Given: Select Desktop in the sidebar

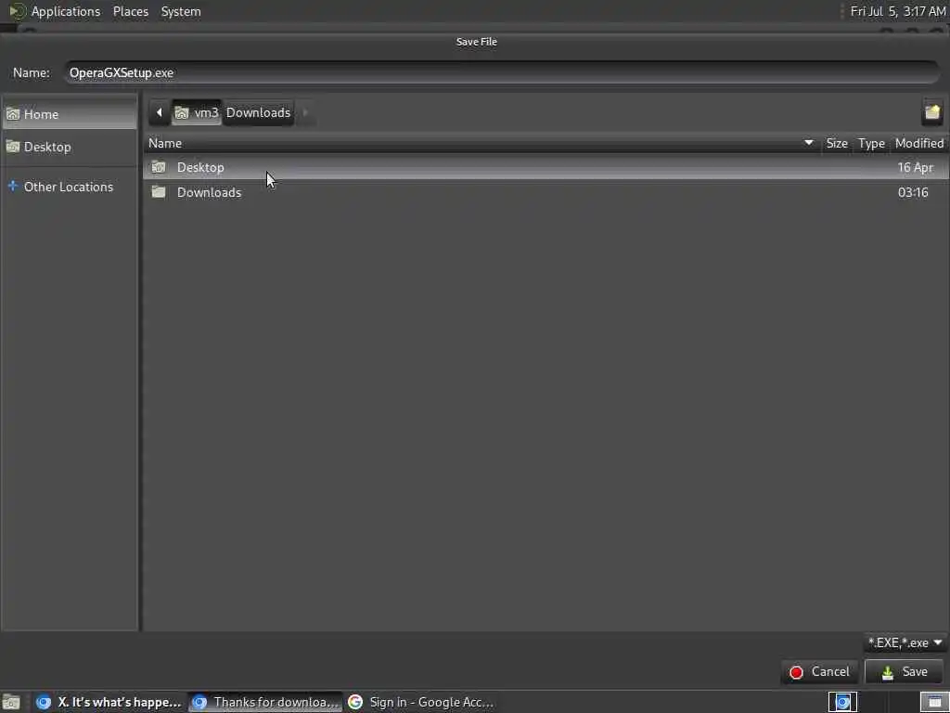Looking at the screenshot, I should [70, 147].
